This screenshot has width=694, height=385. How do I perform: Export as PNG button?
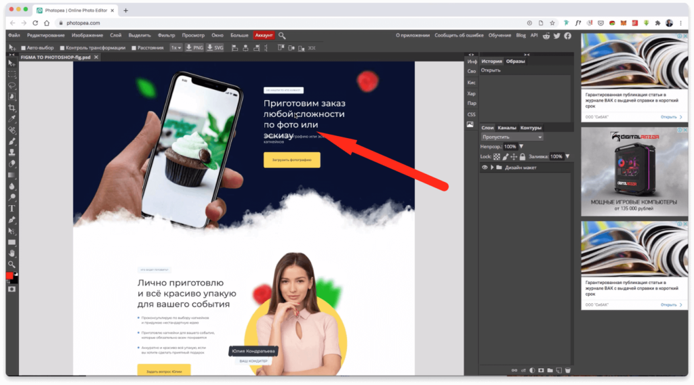coord(195,48)
